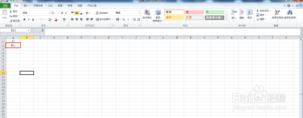
Task: Click the insert function fx icon
Action: (43, 30)
